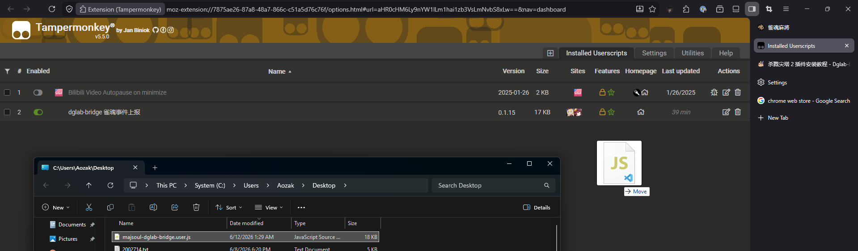
Task: Open the screenshot crop tool icon
Action: tap(769, 9)
